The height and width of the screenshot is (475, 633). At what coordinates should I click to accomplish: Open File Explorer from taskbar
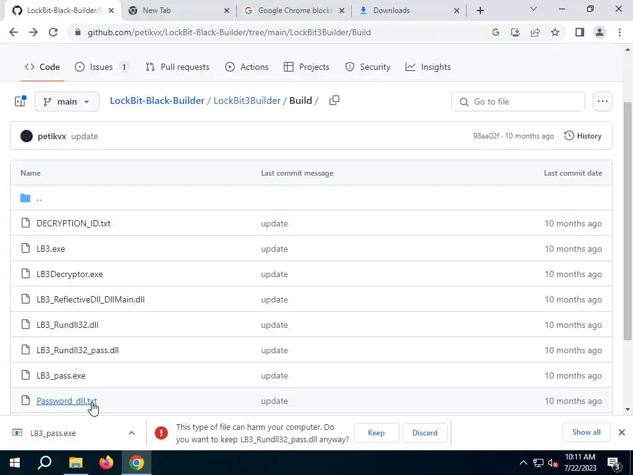click(75, 463)
